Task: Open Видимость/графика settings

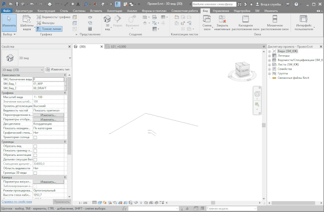Action: point(53,17)
